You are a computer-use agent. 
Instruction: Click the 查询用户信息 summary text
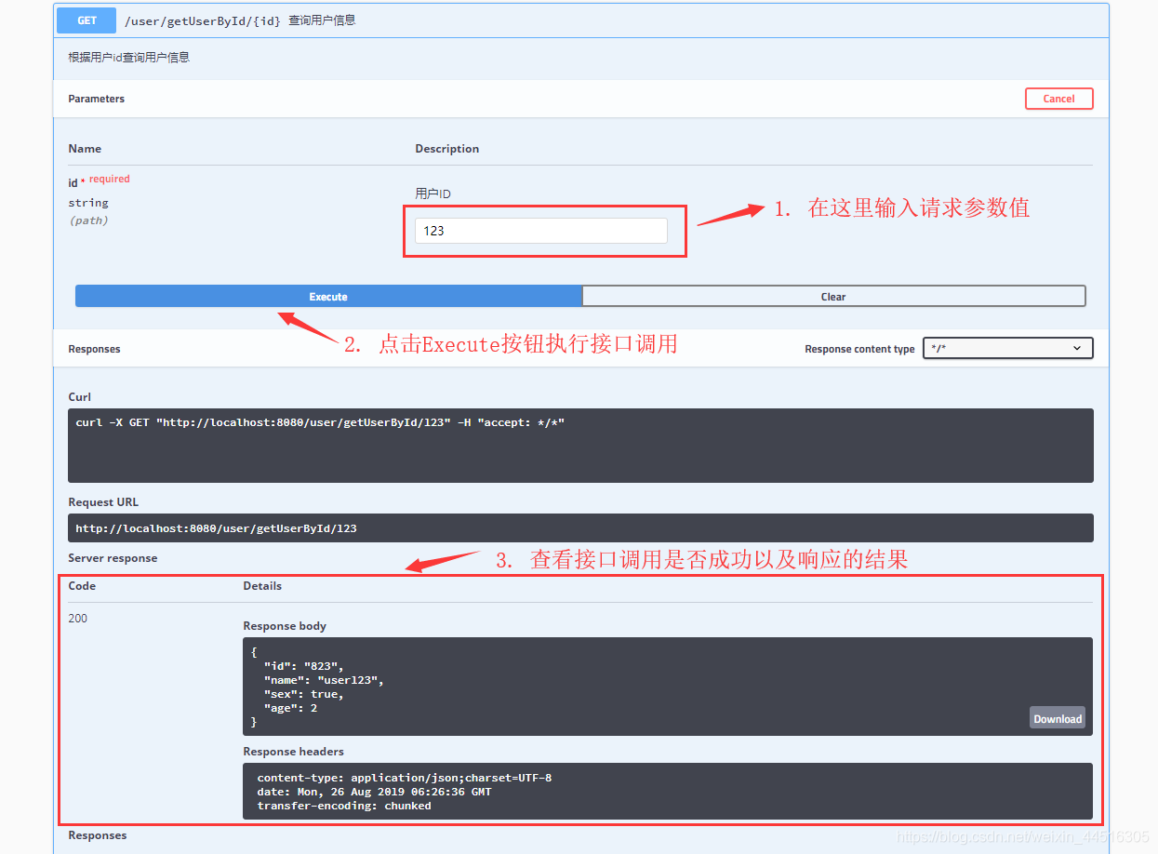coord(322,20)
